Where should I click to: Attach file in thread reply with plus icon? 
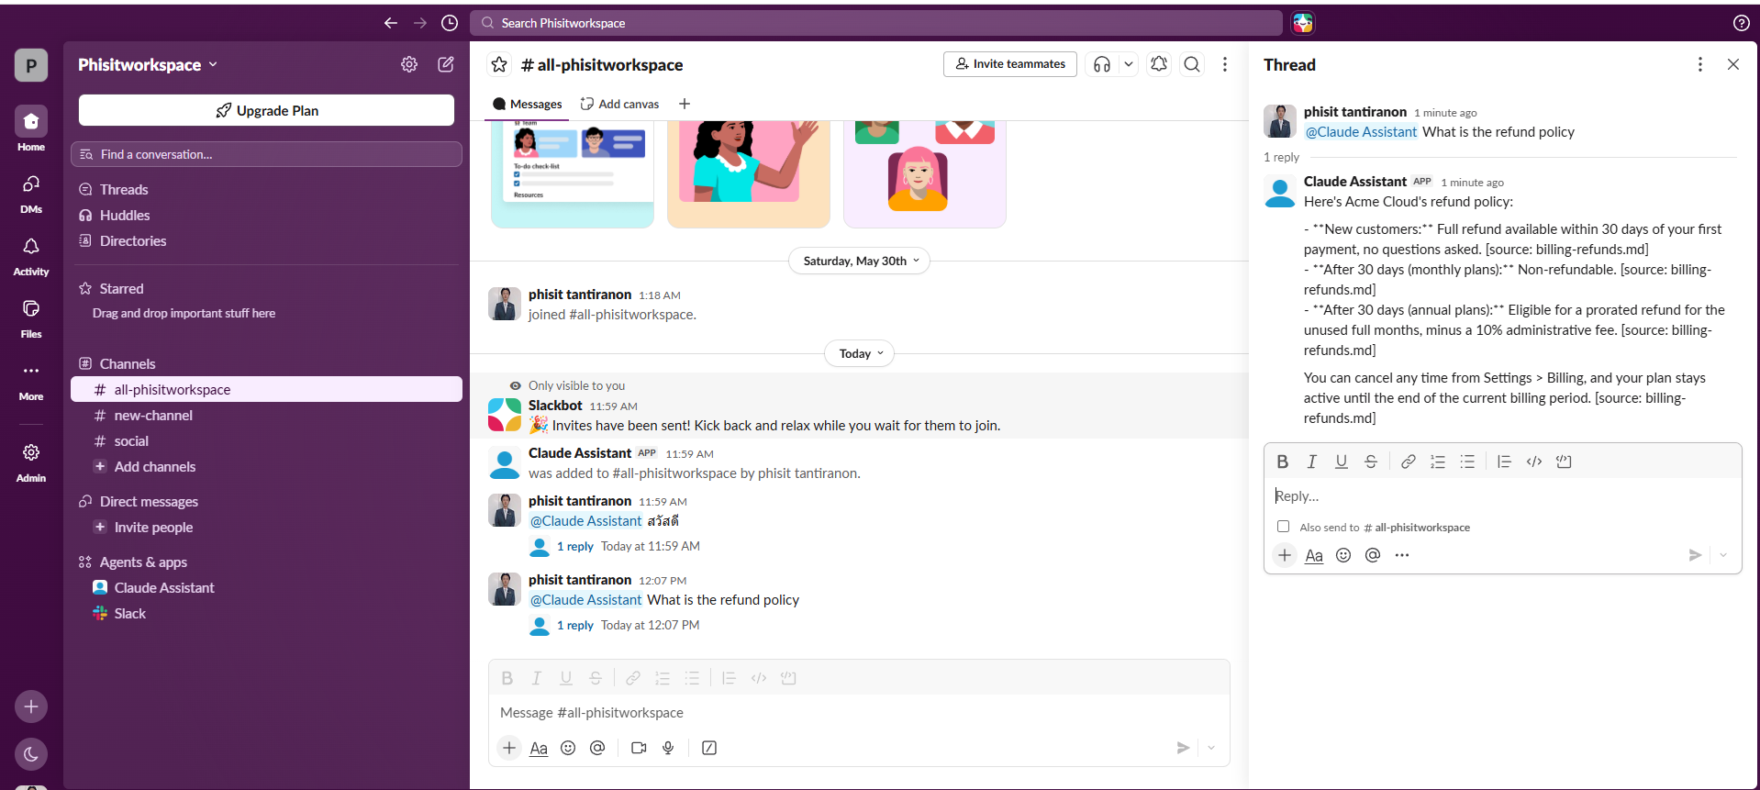(x=1285, y=555)
